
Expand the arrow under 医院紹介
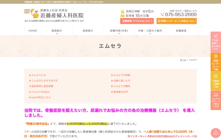pos(57,34)
